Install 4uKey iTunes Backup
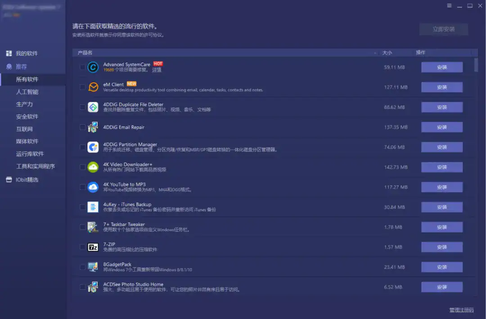 tap(442, 207)
